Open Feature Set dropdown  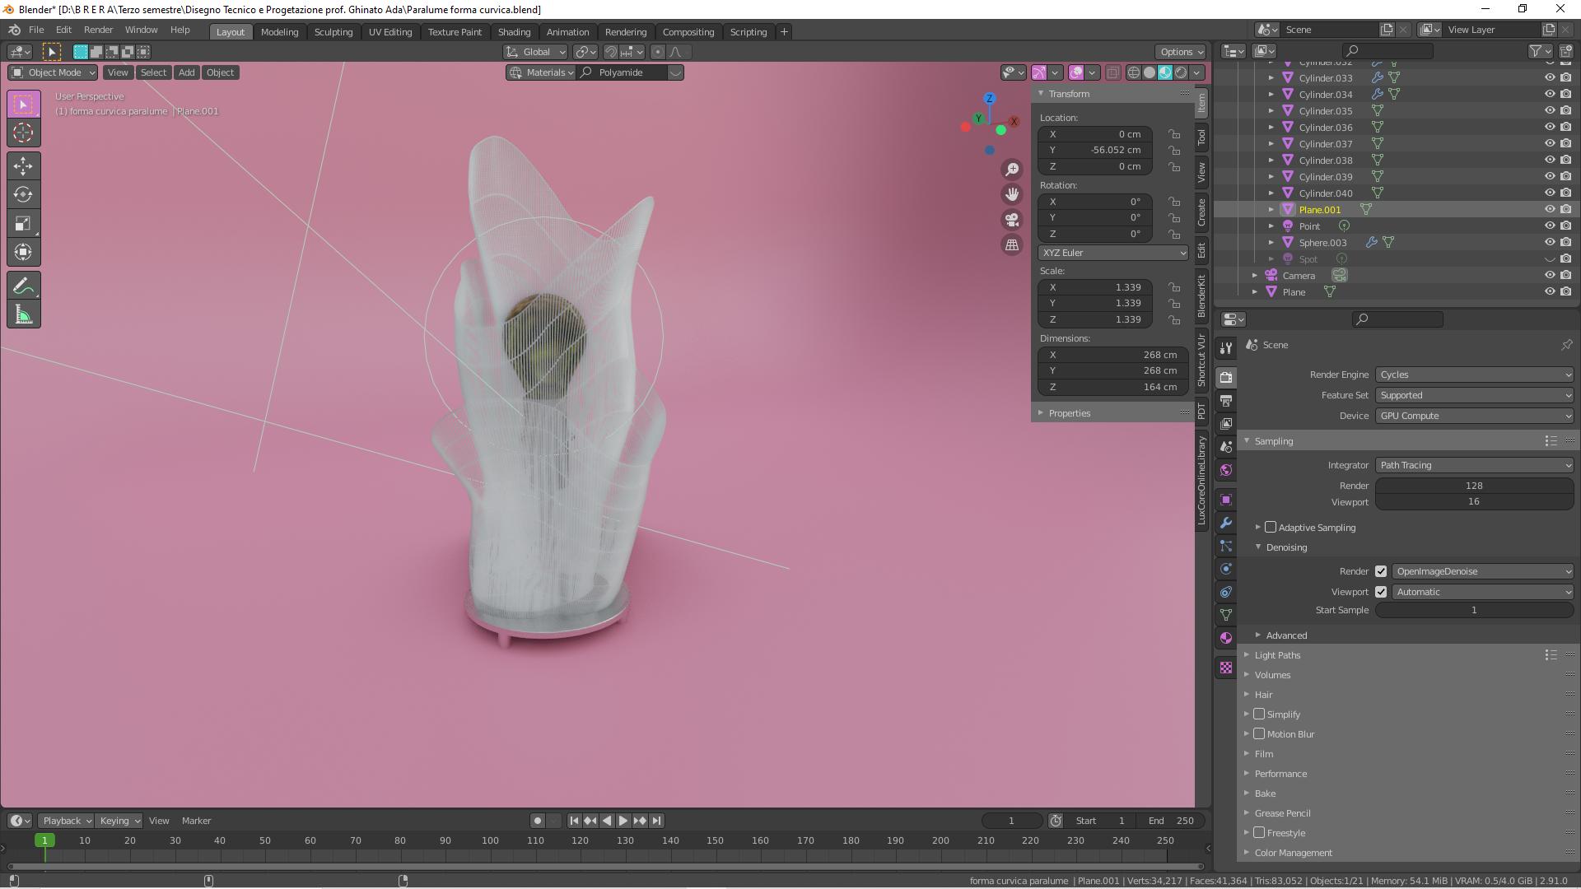pyautogui.click(x=1475, y=395)
